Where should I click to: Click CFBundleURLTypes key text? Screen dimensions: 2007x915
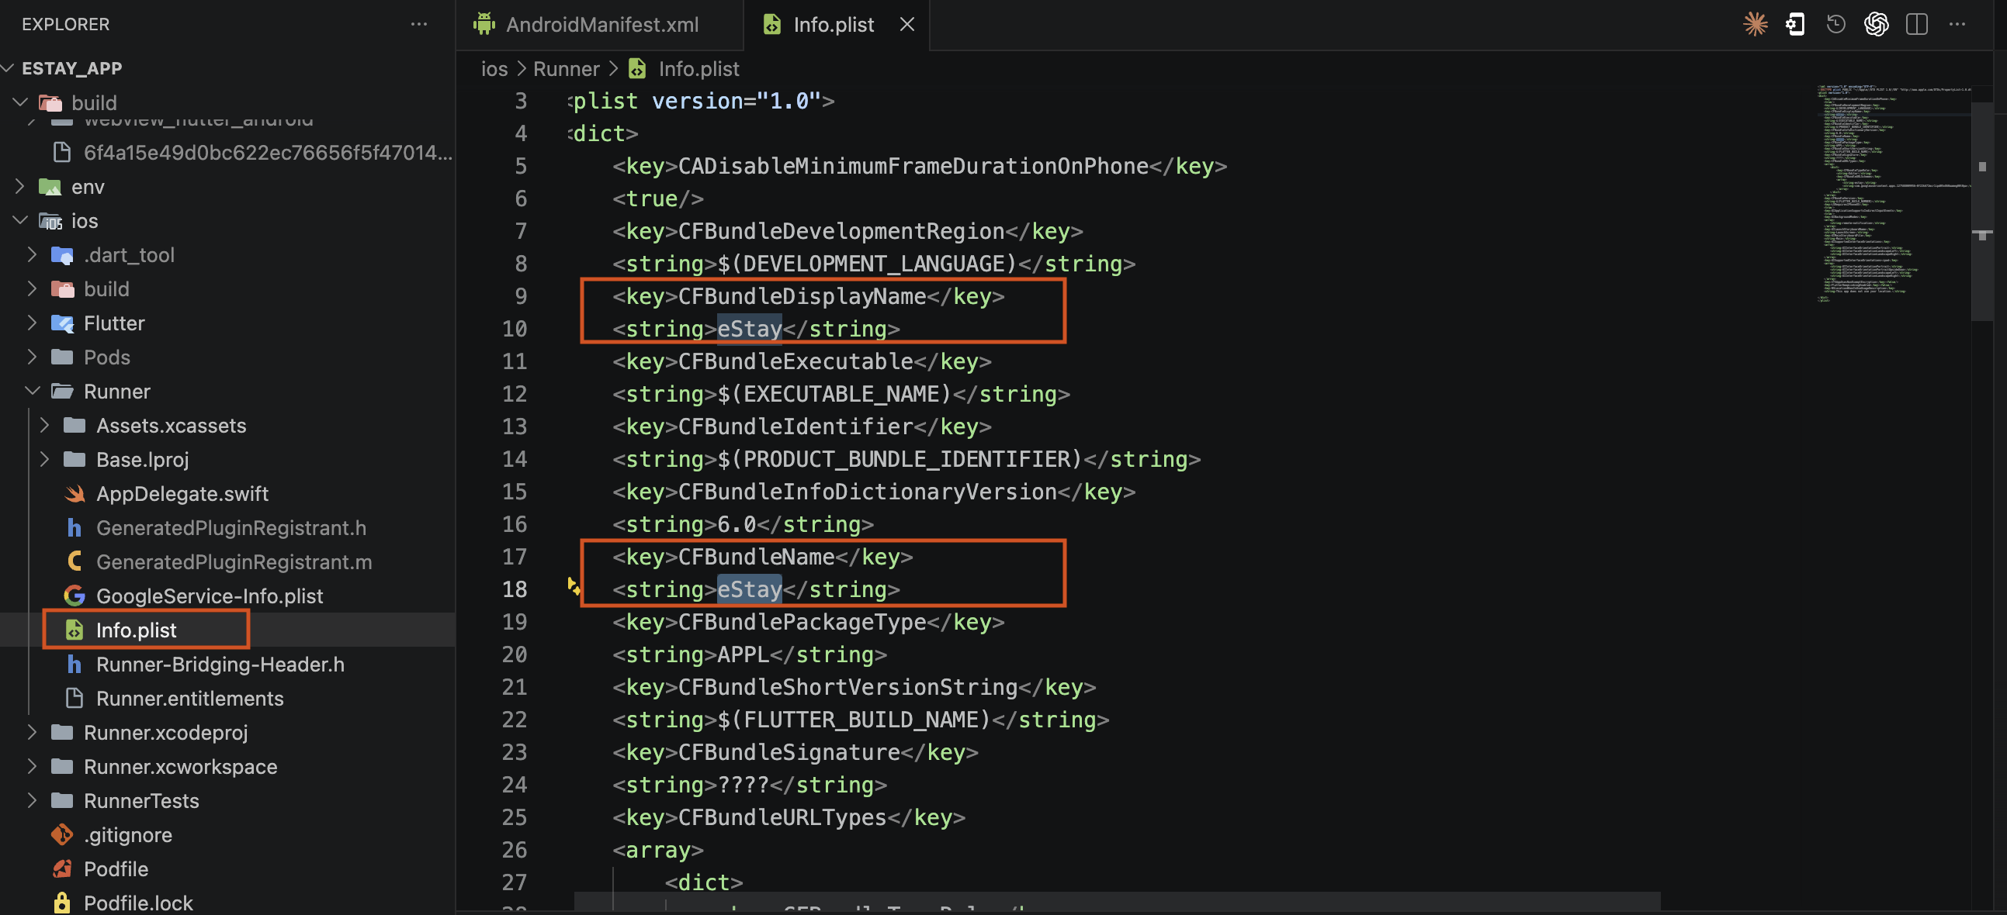coord(782,817)
